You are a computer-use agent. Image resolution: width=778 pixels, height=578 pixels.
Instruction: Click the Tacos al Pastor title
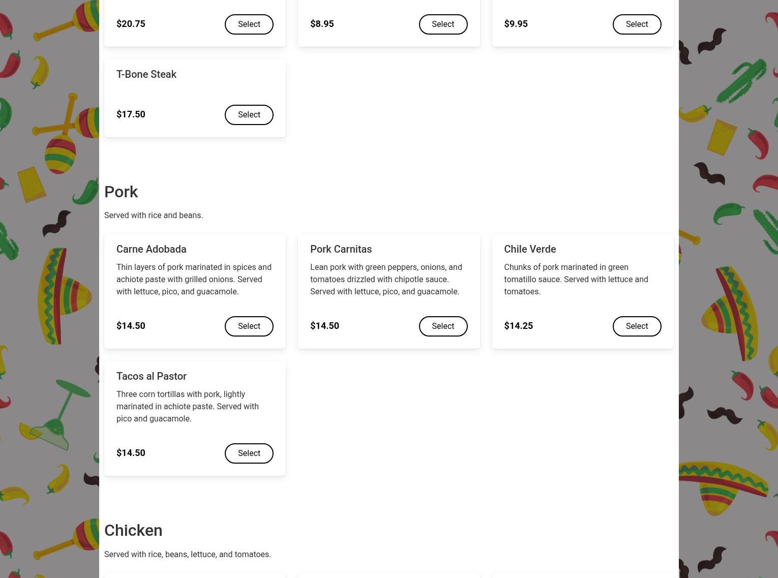tap(152, 376)
